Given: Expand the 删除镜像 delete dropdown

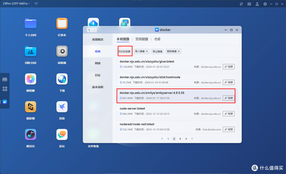Looking at the screenshot, I should coord(173,51).
